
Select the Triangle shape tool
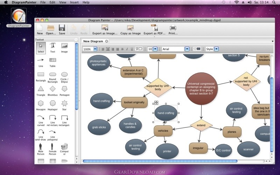click(x=41, y=91)
